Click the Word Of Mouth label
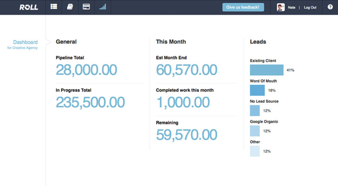 click(x=263, y=81)
